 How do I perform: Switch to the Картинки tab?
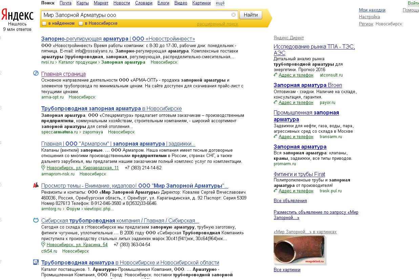click(x=201, y=3)
